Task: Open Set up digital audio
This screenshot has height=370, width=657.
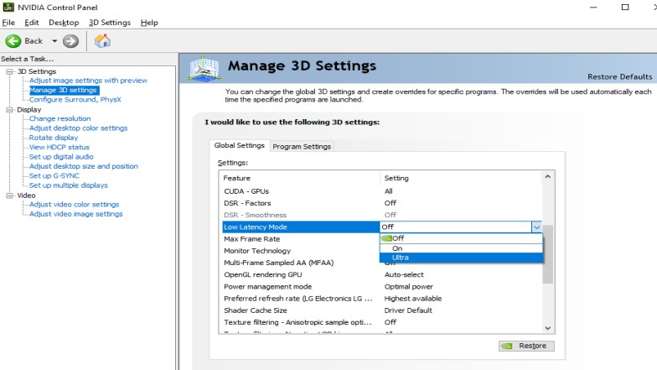Action: [x=61, y=157]
